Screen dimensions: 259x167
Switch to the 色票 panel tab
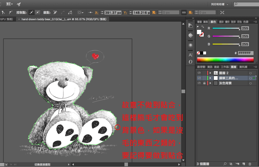pos(246,22)
